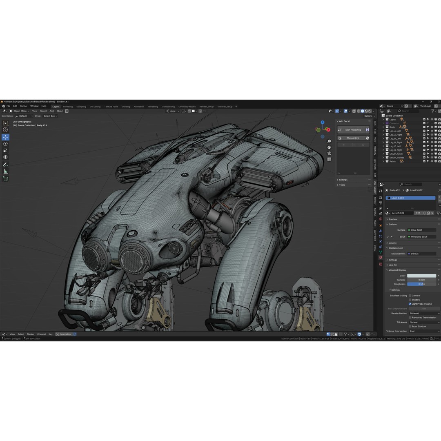Viewport: 441px width, 441px height.
Task: Open the Physics properties tab
Action: [x=381, y=241]
